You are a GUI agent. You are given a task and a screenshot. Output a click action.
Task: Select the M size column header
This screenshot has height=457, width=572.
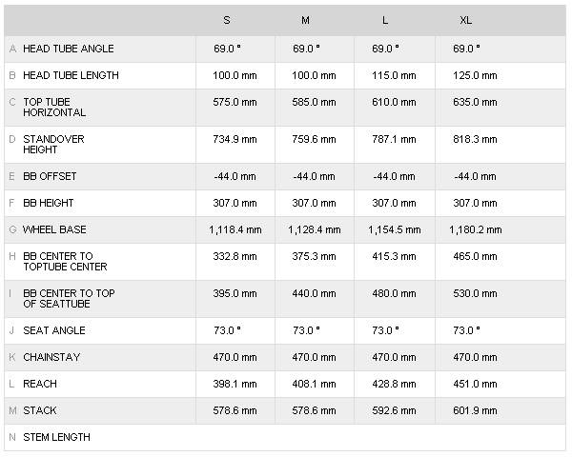click(x=305, y=20)
